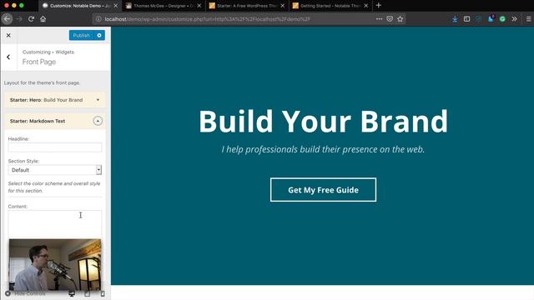Viewport: 534px width, 300px height.
Task: Switch to Getting Started Notable Themes tab
Action: [x=330, y=6]
